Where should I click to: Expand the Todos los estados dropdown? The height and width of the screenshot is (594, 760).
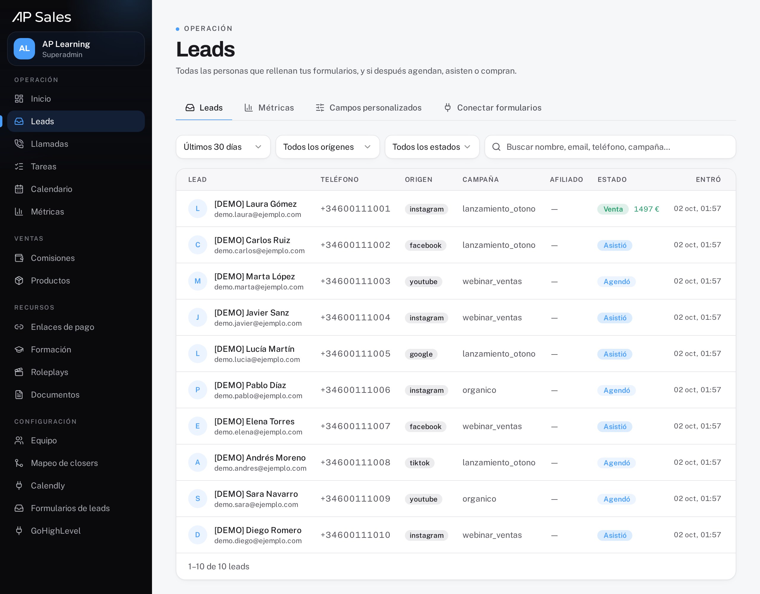tap(432, 147)
